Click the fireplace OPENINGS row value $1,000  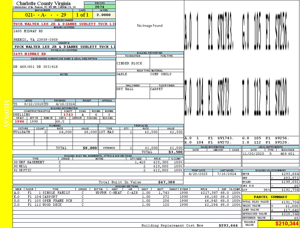click(x=176, y=148)
